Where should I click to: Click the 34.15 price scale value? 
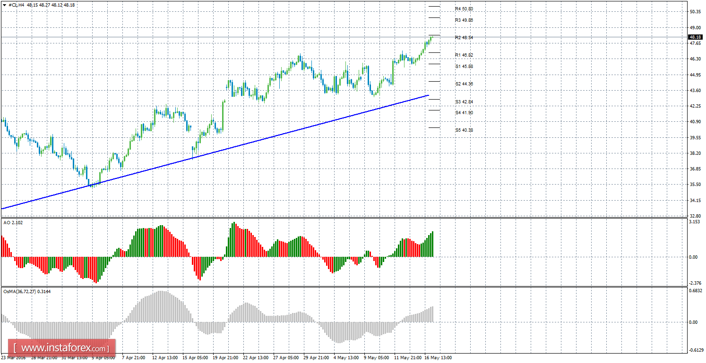[695, 201]
